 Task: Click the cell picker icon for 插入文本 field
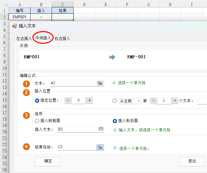click(x=101, y=129)
